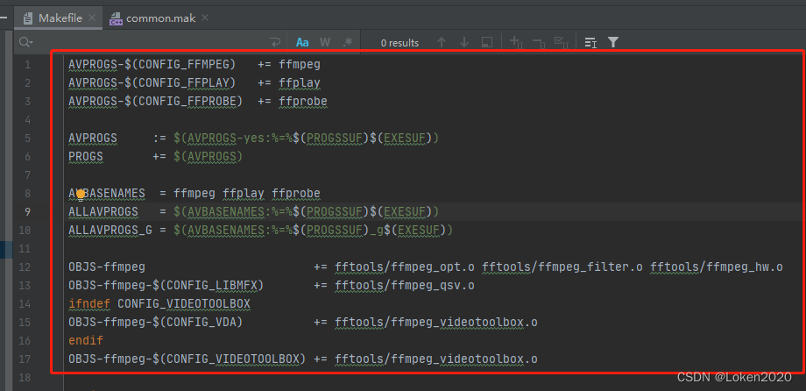The width and height of the screenshot is (806, 391).
Task: Click 'fftools/ffmpeg_filter.o' on line 12
Action: coord(562,267)
